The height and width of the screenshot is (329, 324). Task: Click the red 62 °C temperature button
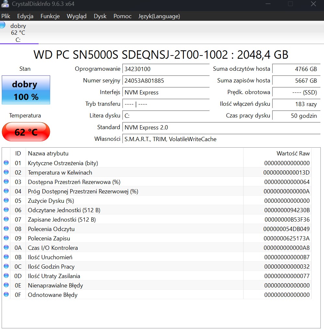click(26, 132)
